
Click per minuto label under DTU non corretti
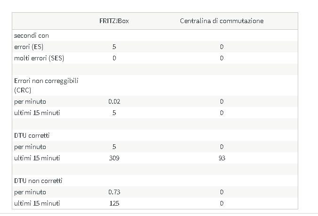coord(30,192)
